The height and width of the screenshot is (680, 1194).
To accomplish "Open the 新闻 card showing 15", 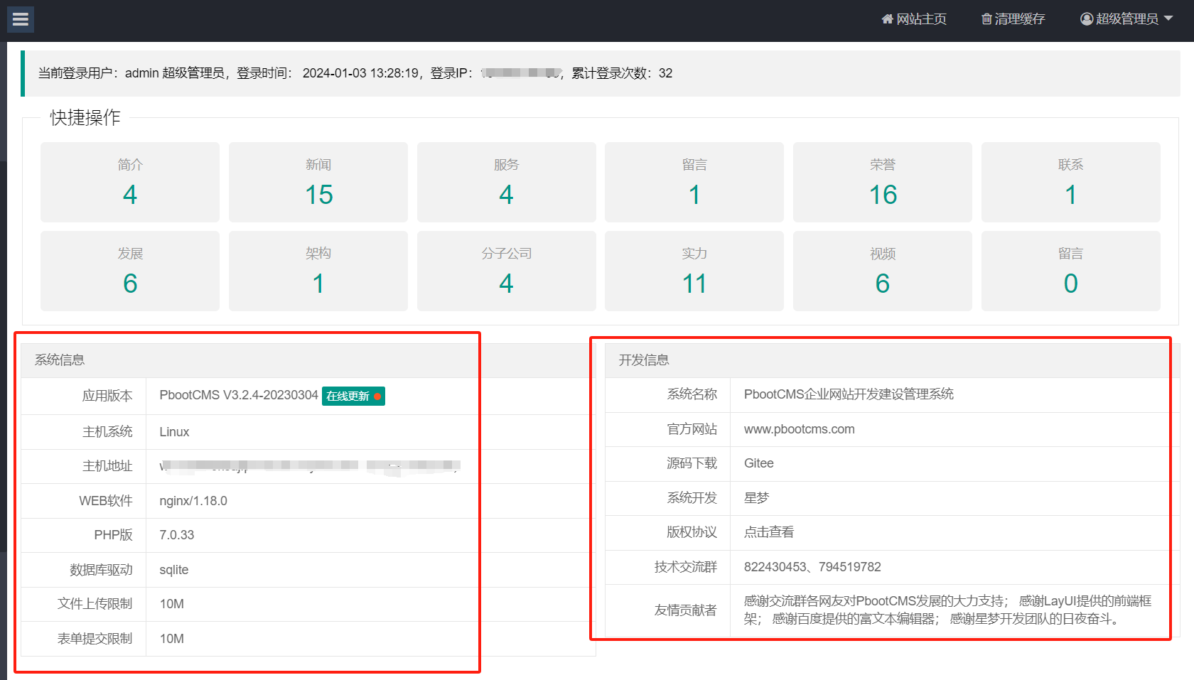I will coord(318,183).
